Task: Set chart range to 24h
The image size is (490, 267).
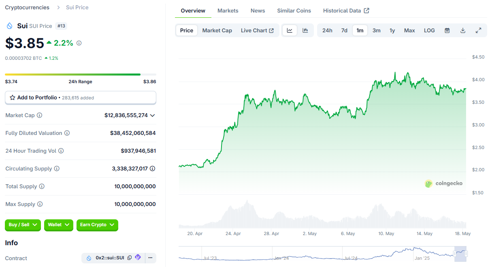Action: tap(327, 30)
